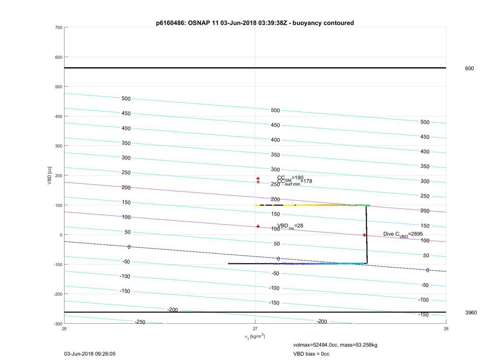
Task: Click the "CC SM=190" annotation
Action: (290, 178)
